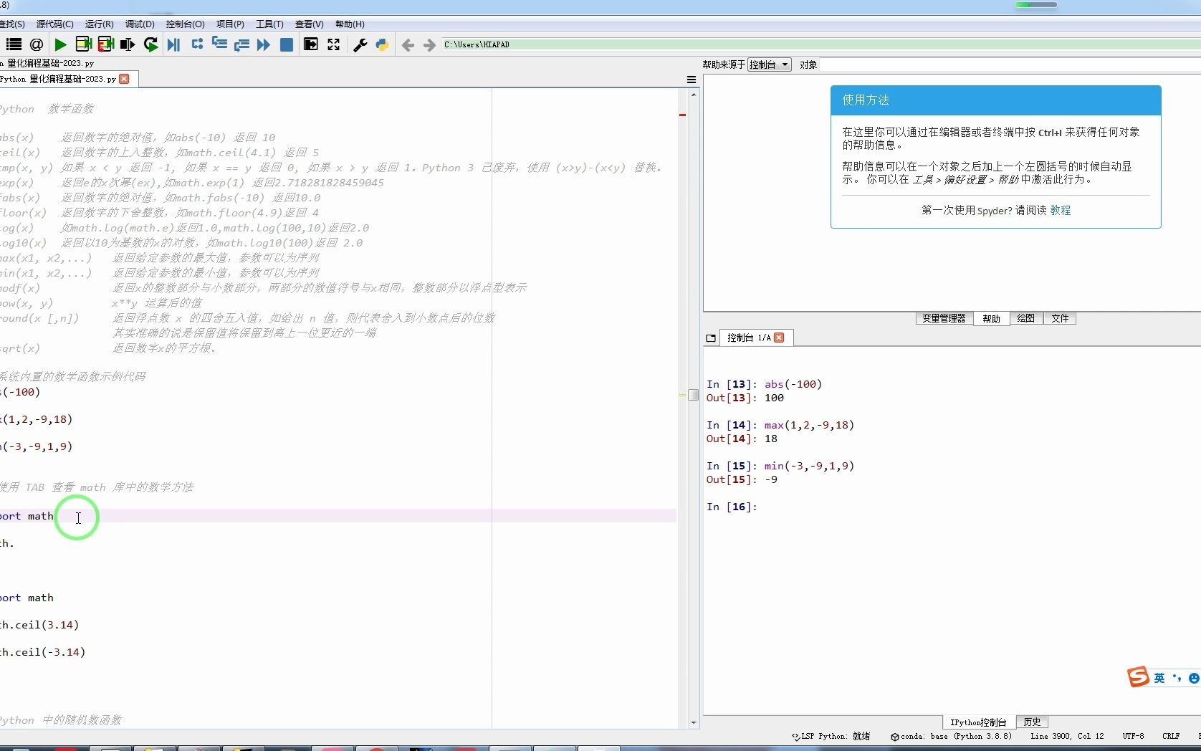Start debugging the file
1201x751 pixels.
[173, 44]
